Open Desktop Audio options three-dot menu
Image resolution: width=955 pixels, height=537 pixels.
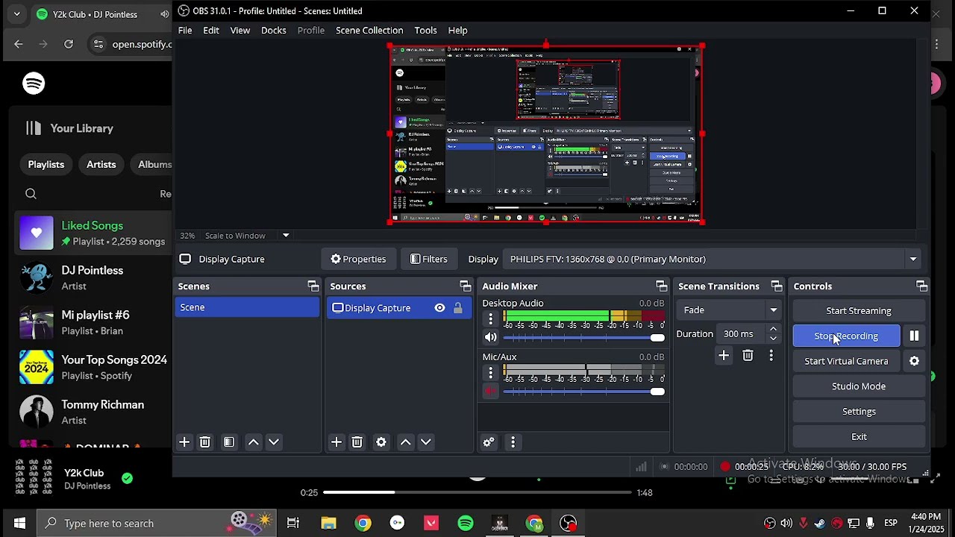(x=490, y=319)
